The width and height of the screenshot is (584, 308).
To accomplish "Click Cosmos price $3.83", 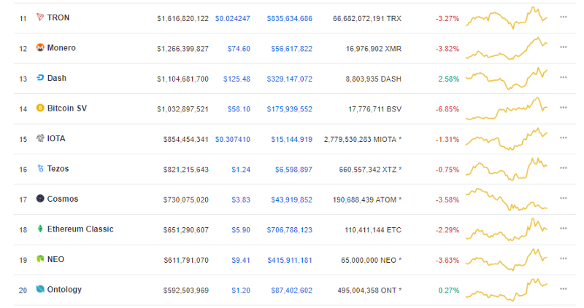I will click(241, 200).
